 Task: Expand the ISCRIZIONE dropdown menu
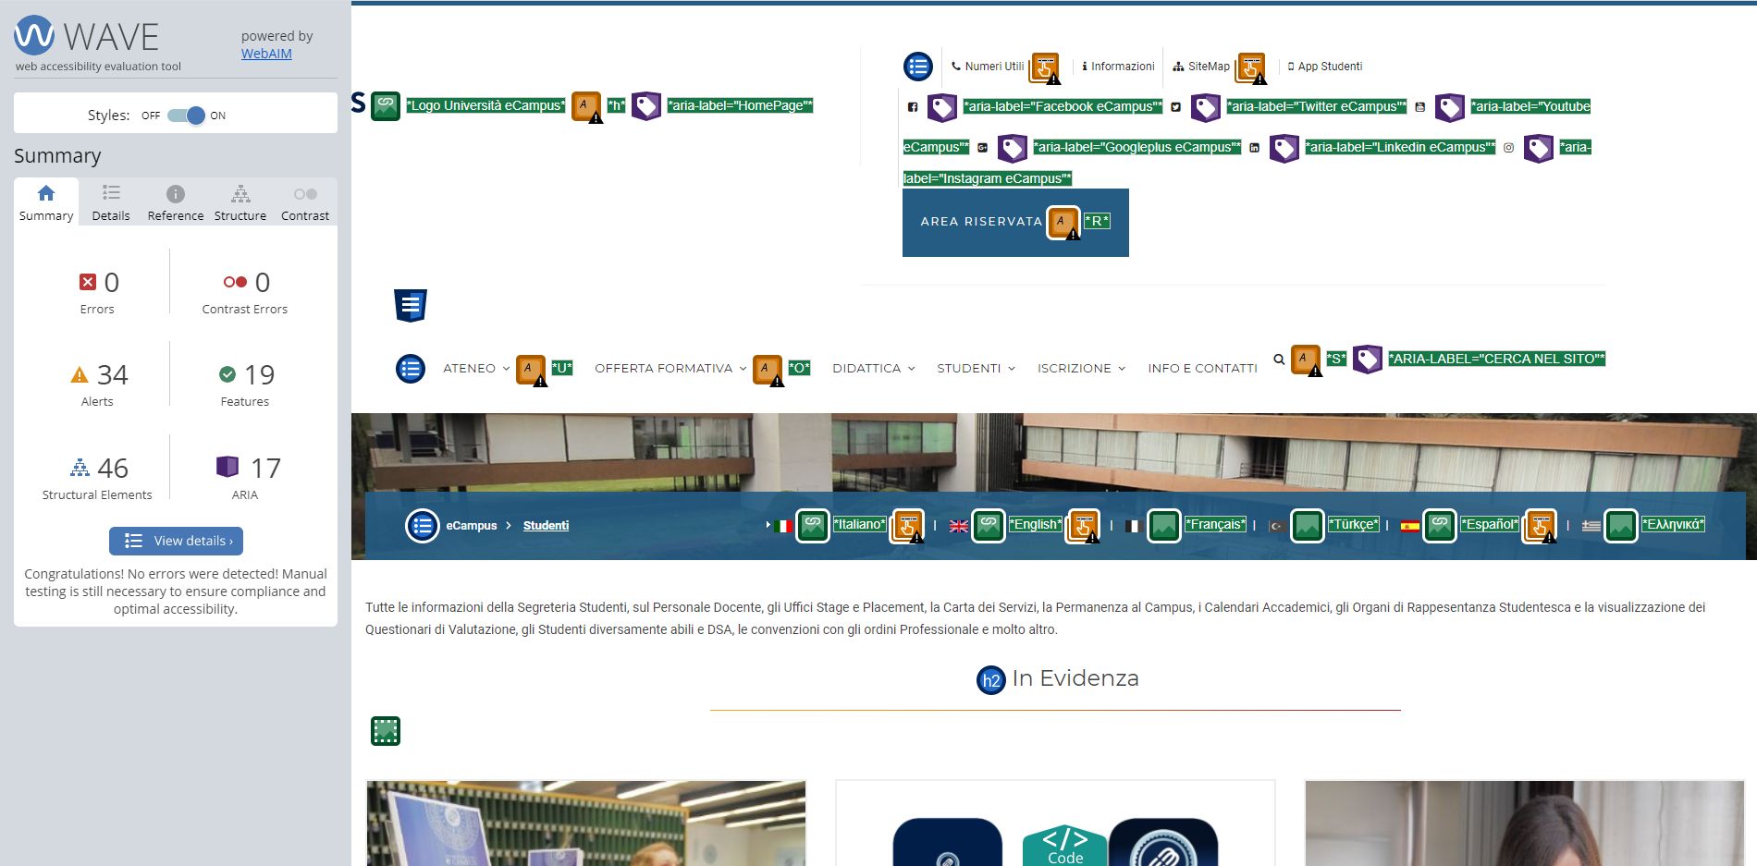pyautogui.click(x=1081, y=369)
